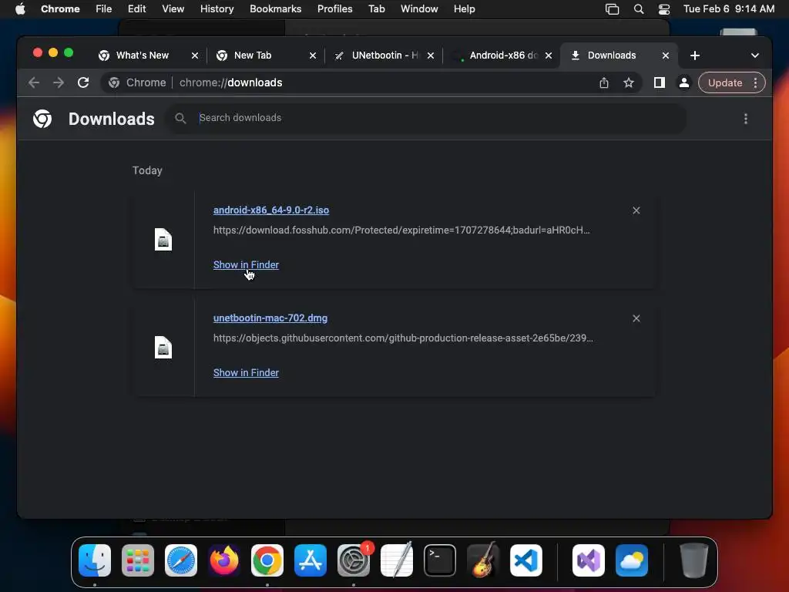This screenshot has width=789, height=592.
Task: Launch Safari from the dock
Action: point(180,560)
